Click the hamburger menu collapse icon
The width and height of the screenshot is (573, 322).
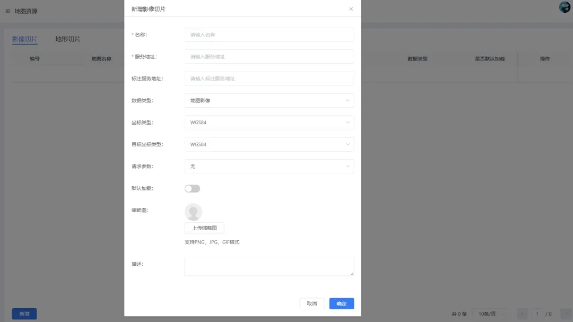[8, 11]
